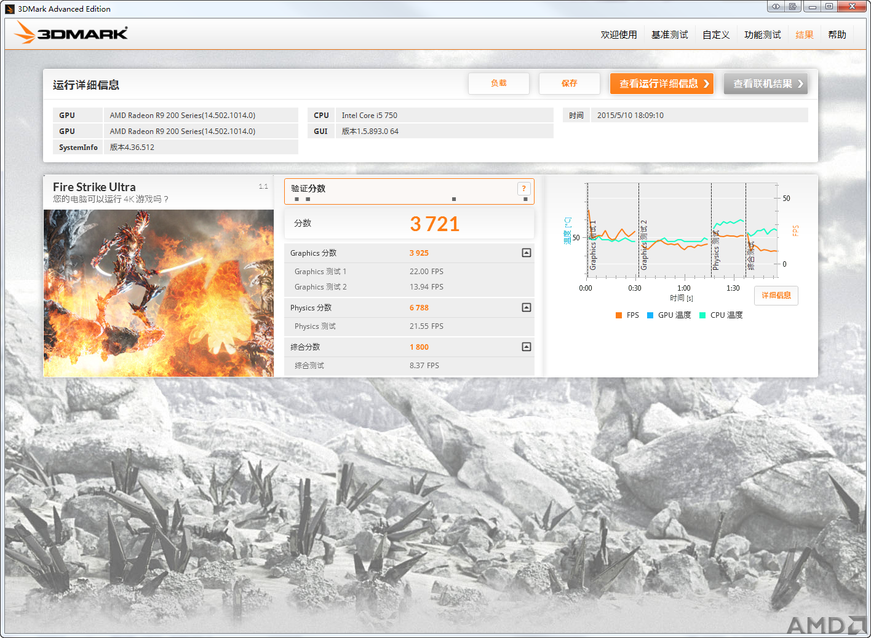Collapse the 综合分数 section
The width and height of the screenshot is (871, 638).
(x=527, y=347)
